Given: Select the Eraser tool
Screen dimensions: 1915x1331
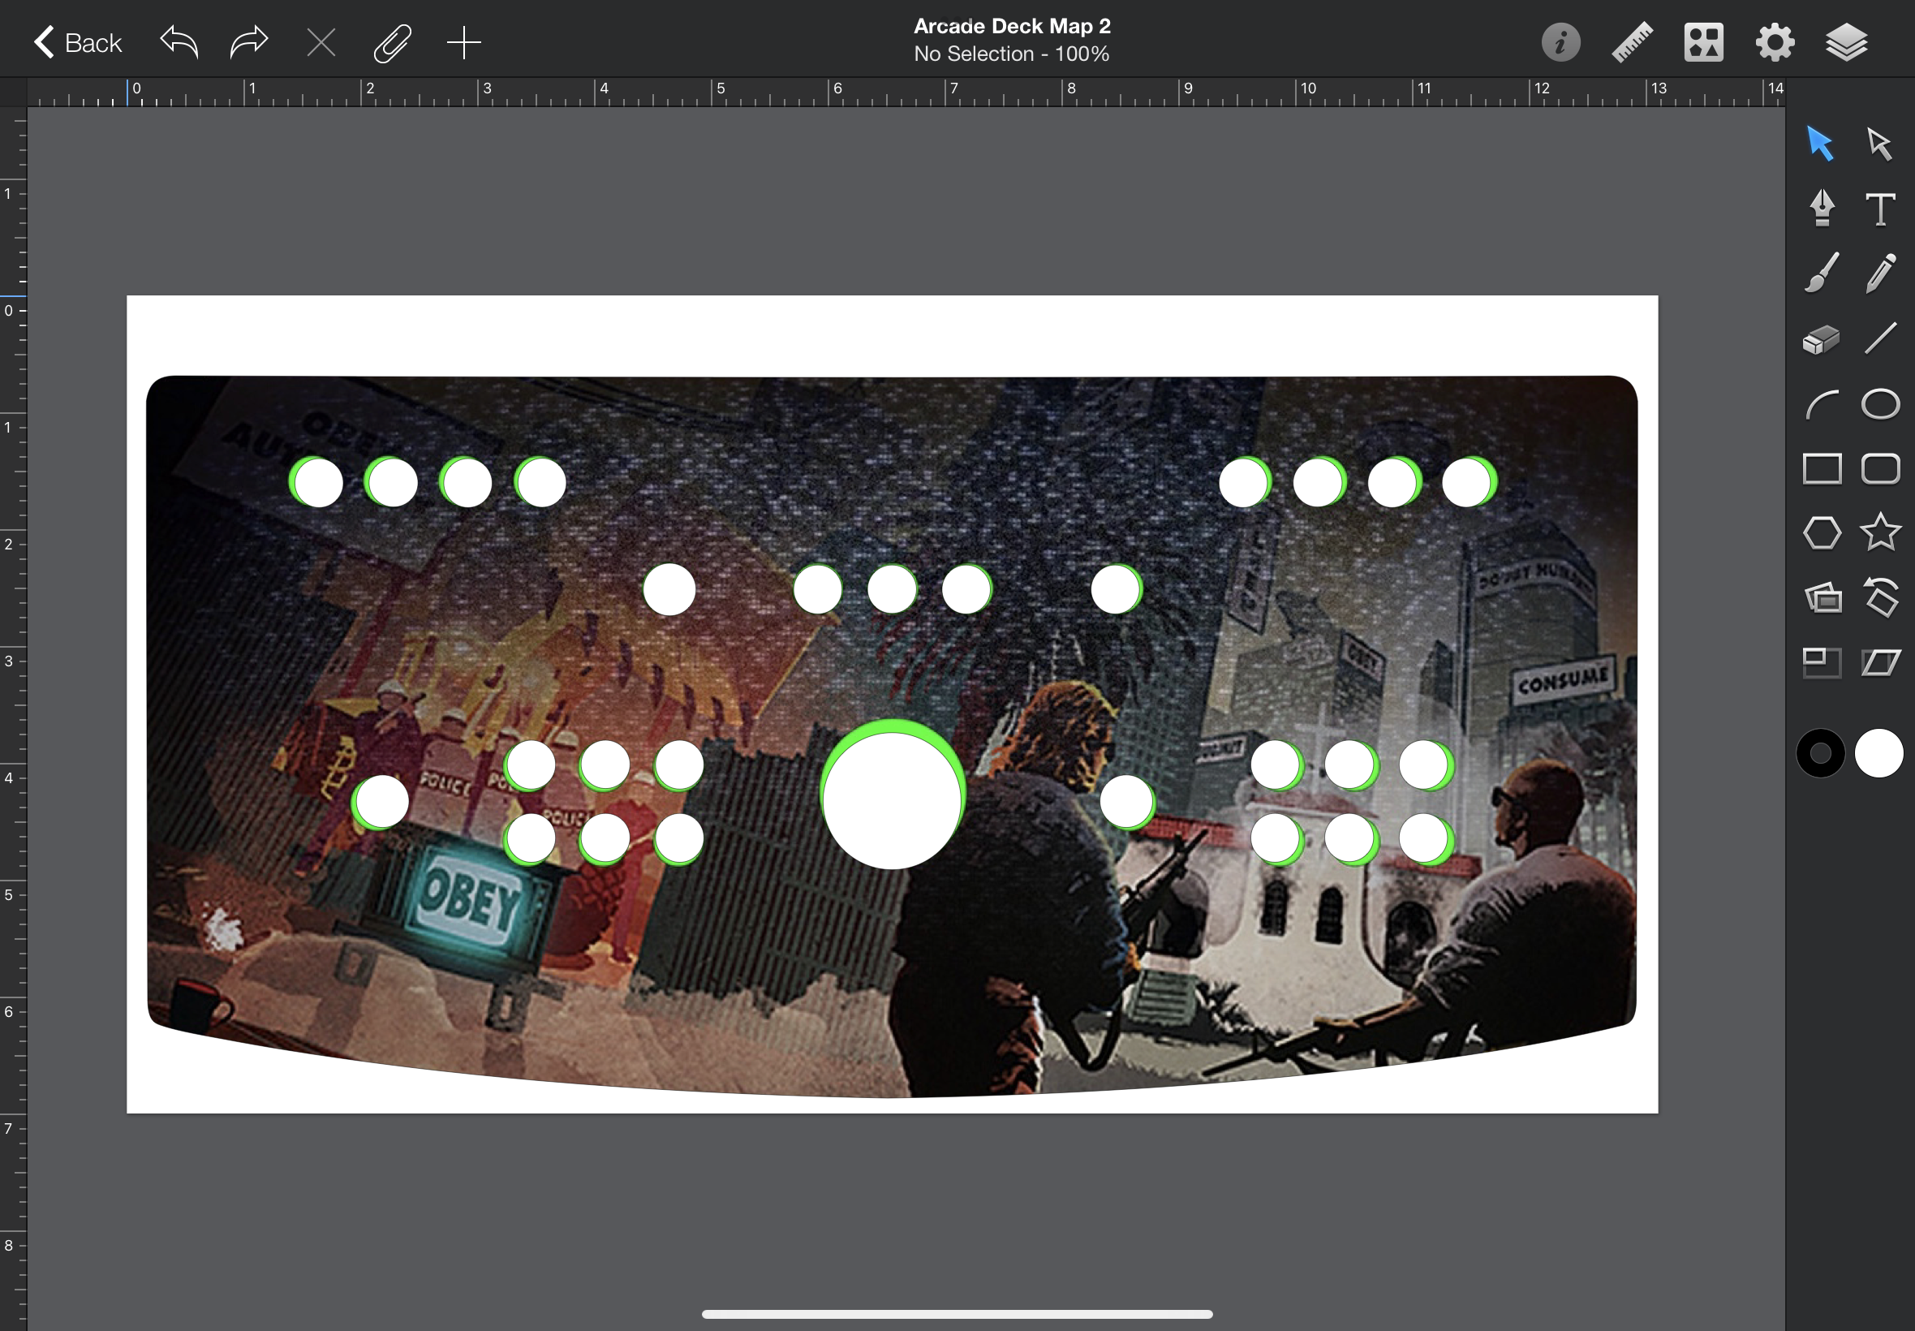Looking at the screenshot, I should pos(1822,338).
